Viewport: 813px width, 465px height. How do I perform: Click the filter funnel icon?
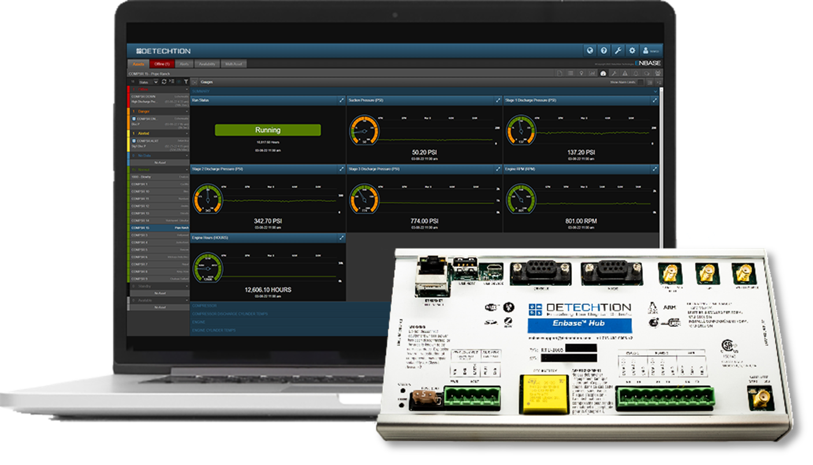click(x=186, y=81)
